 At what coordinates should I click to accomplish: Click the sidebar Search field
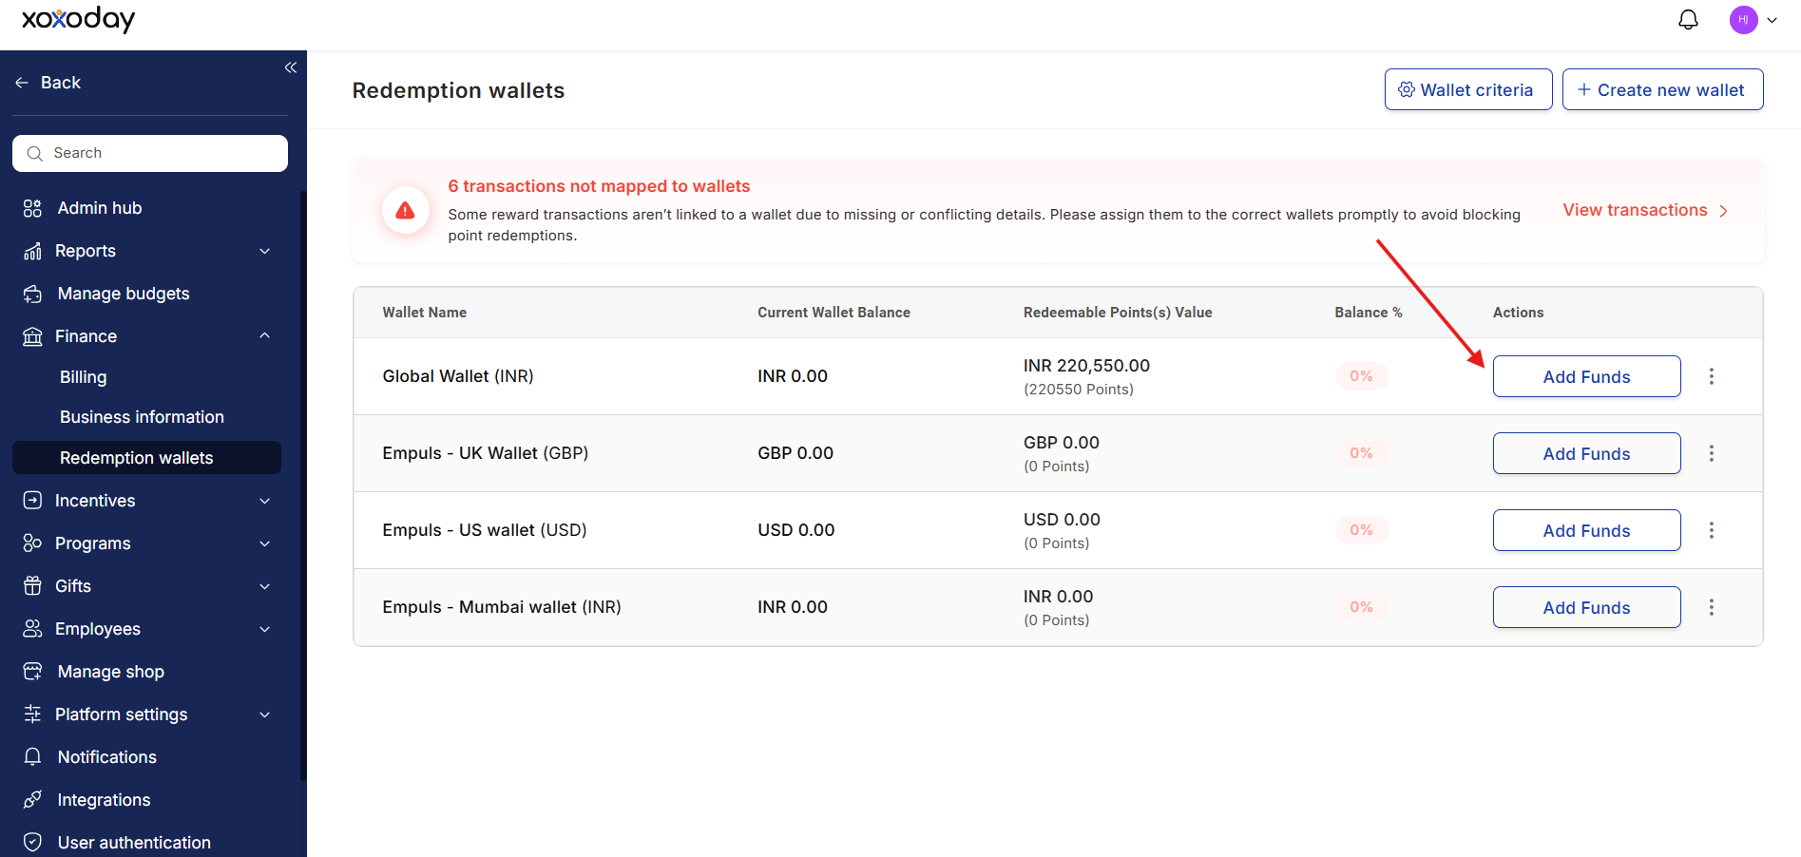pyautogui.click(x=150, y=153)
